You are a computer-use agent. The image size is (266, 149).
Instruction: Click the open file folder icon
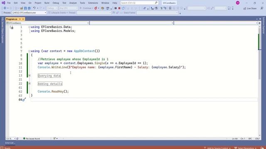tap(22, 8)
